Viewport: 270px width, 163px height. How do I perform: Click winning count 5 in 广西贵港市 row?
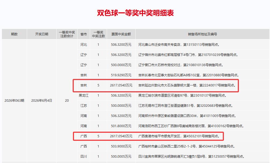tap(98, 136)
